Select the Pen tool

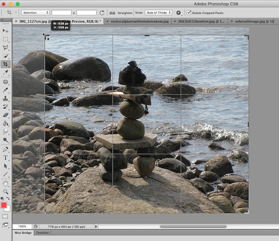point(6,149)
